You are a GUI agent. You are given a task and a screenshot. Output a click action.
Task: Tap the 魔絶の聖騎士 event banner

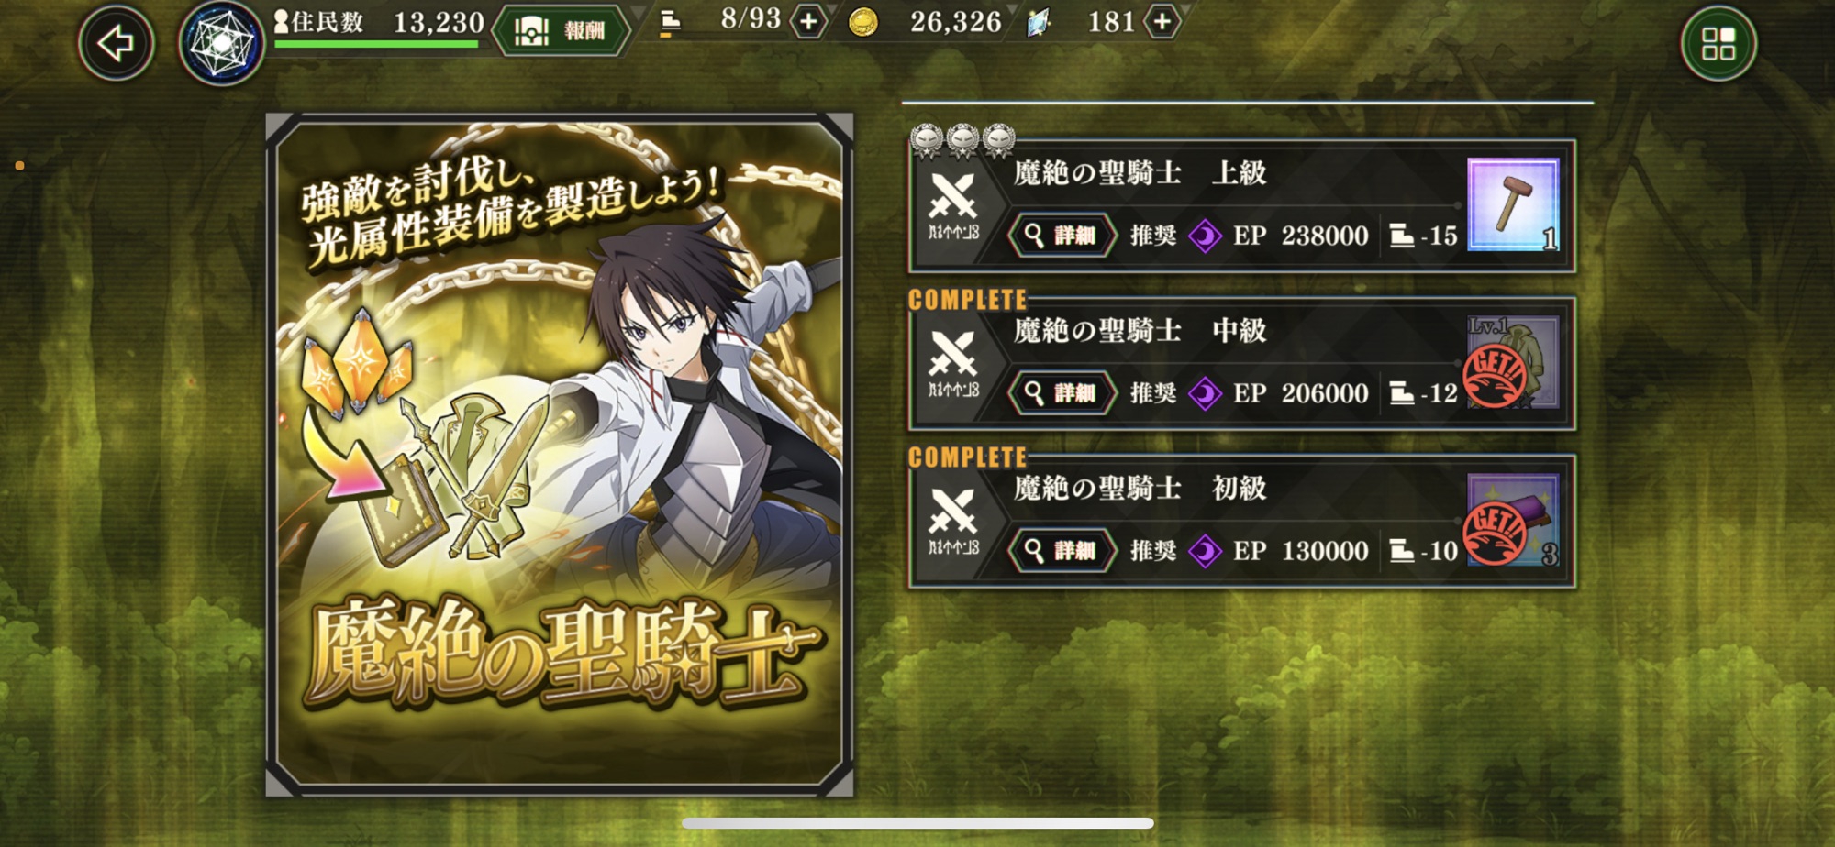click(560, 455)
